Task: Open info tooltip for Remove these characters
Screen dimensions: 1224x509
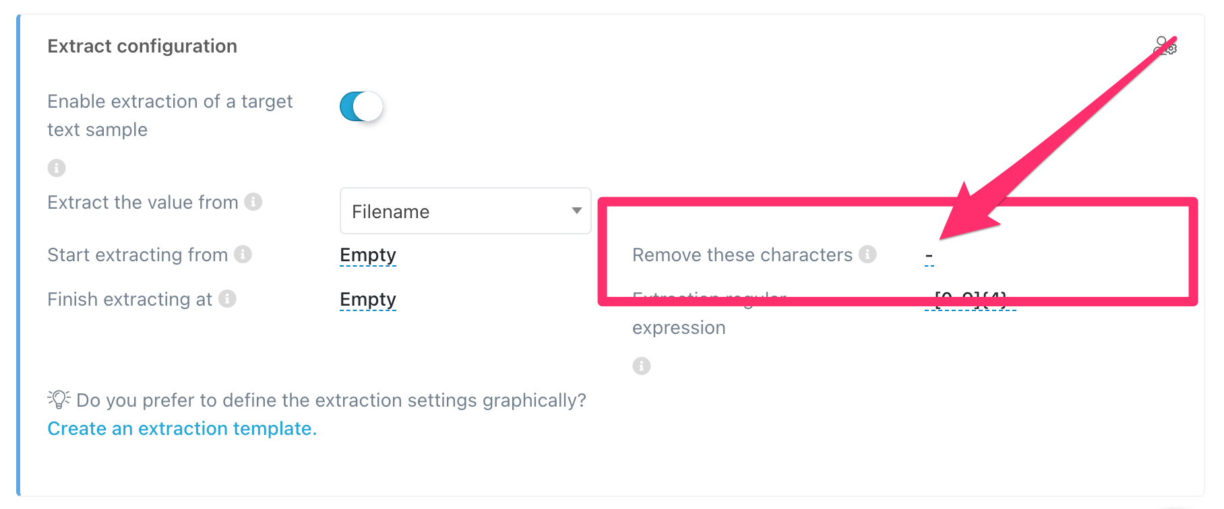Action: coord(867,254)
